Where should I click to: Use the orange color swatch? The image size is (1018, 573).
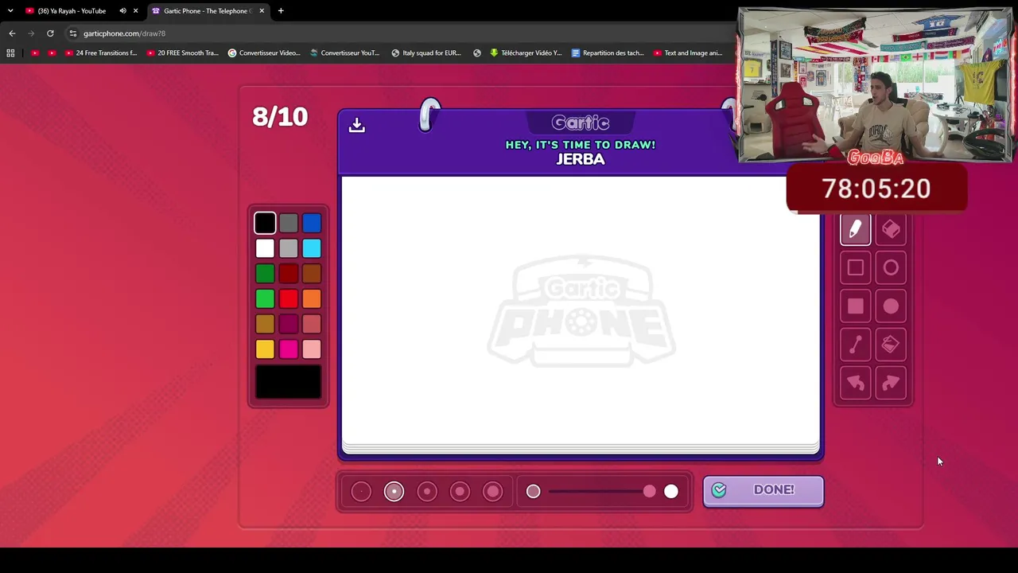(x=312, y=299)
